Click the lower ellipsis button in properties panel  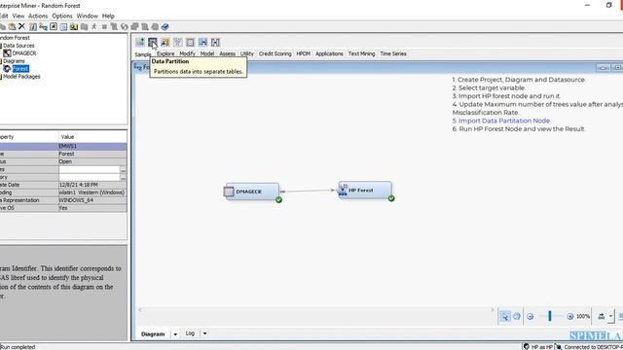point(124,177)
